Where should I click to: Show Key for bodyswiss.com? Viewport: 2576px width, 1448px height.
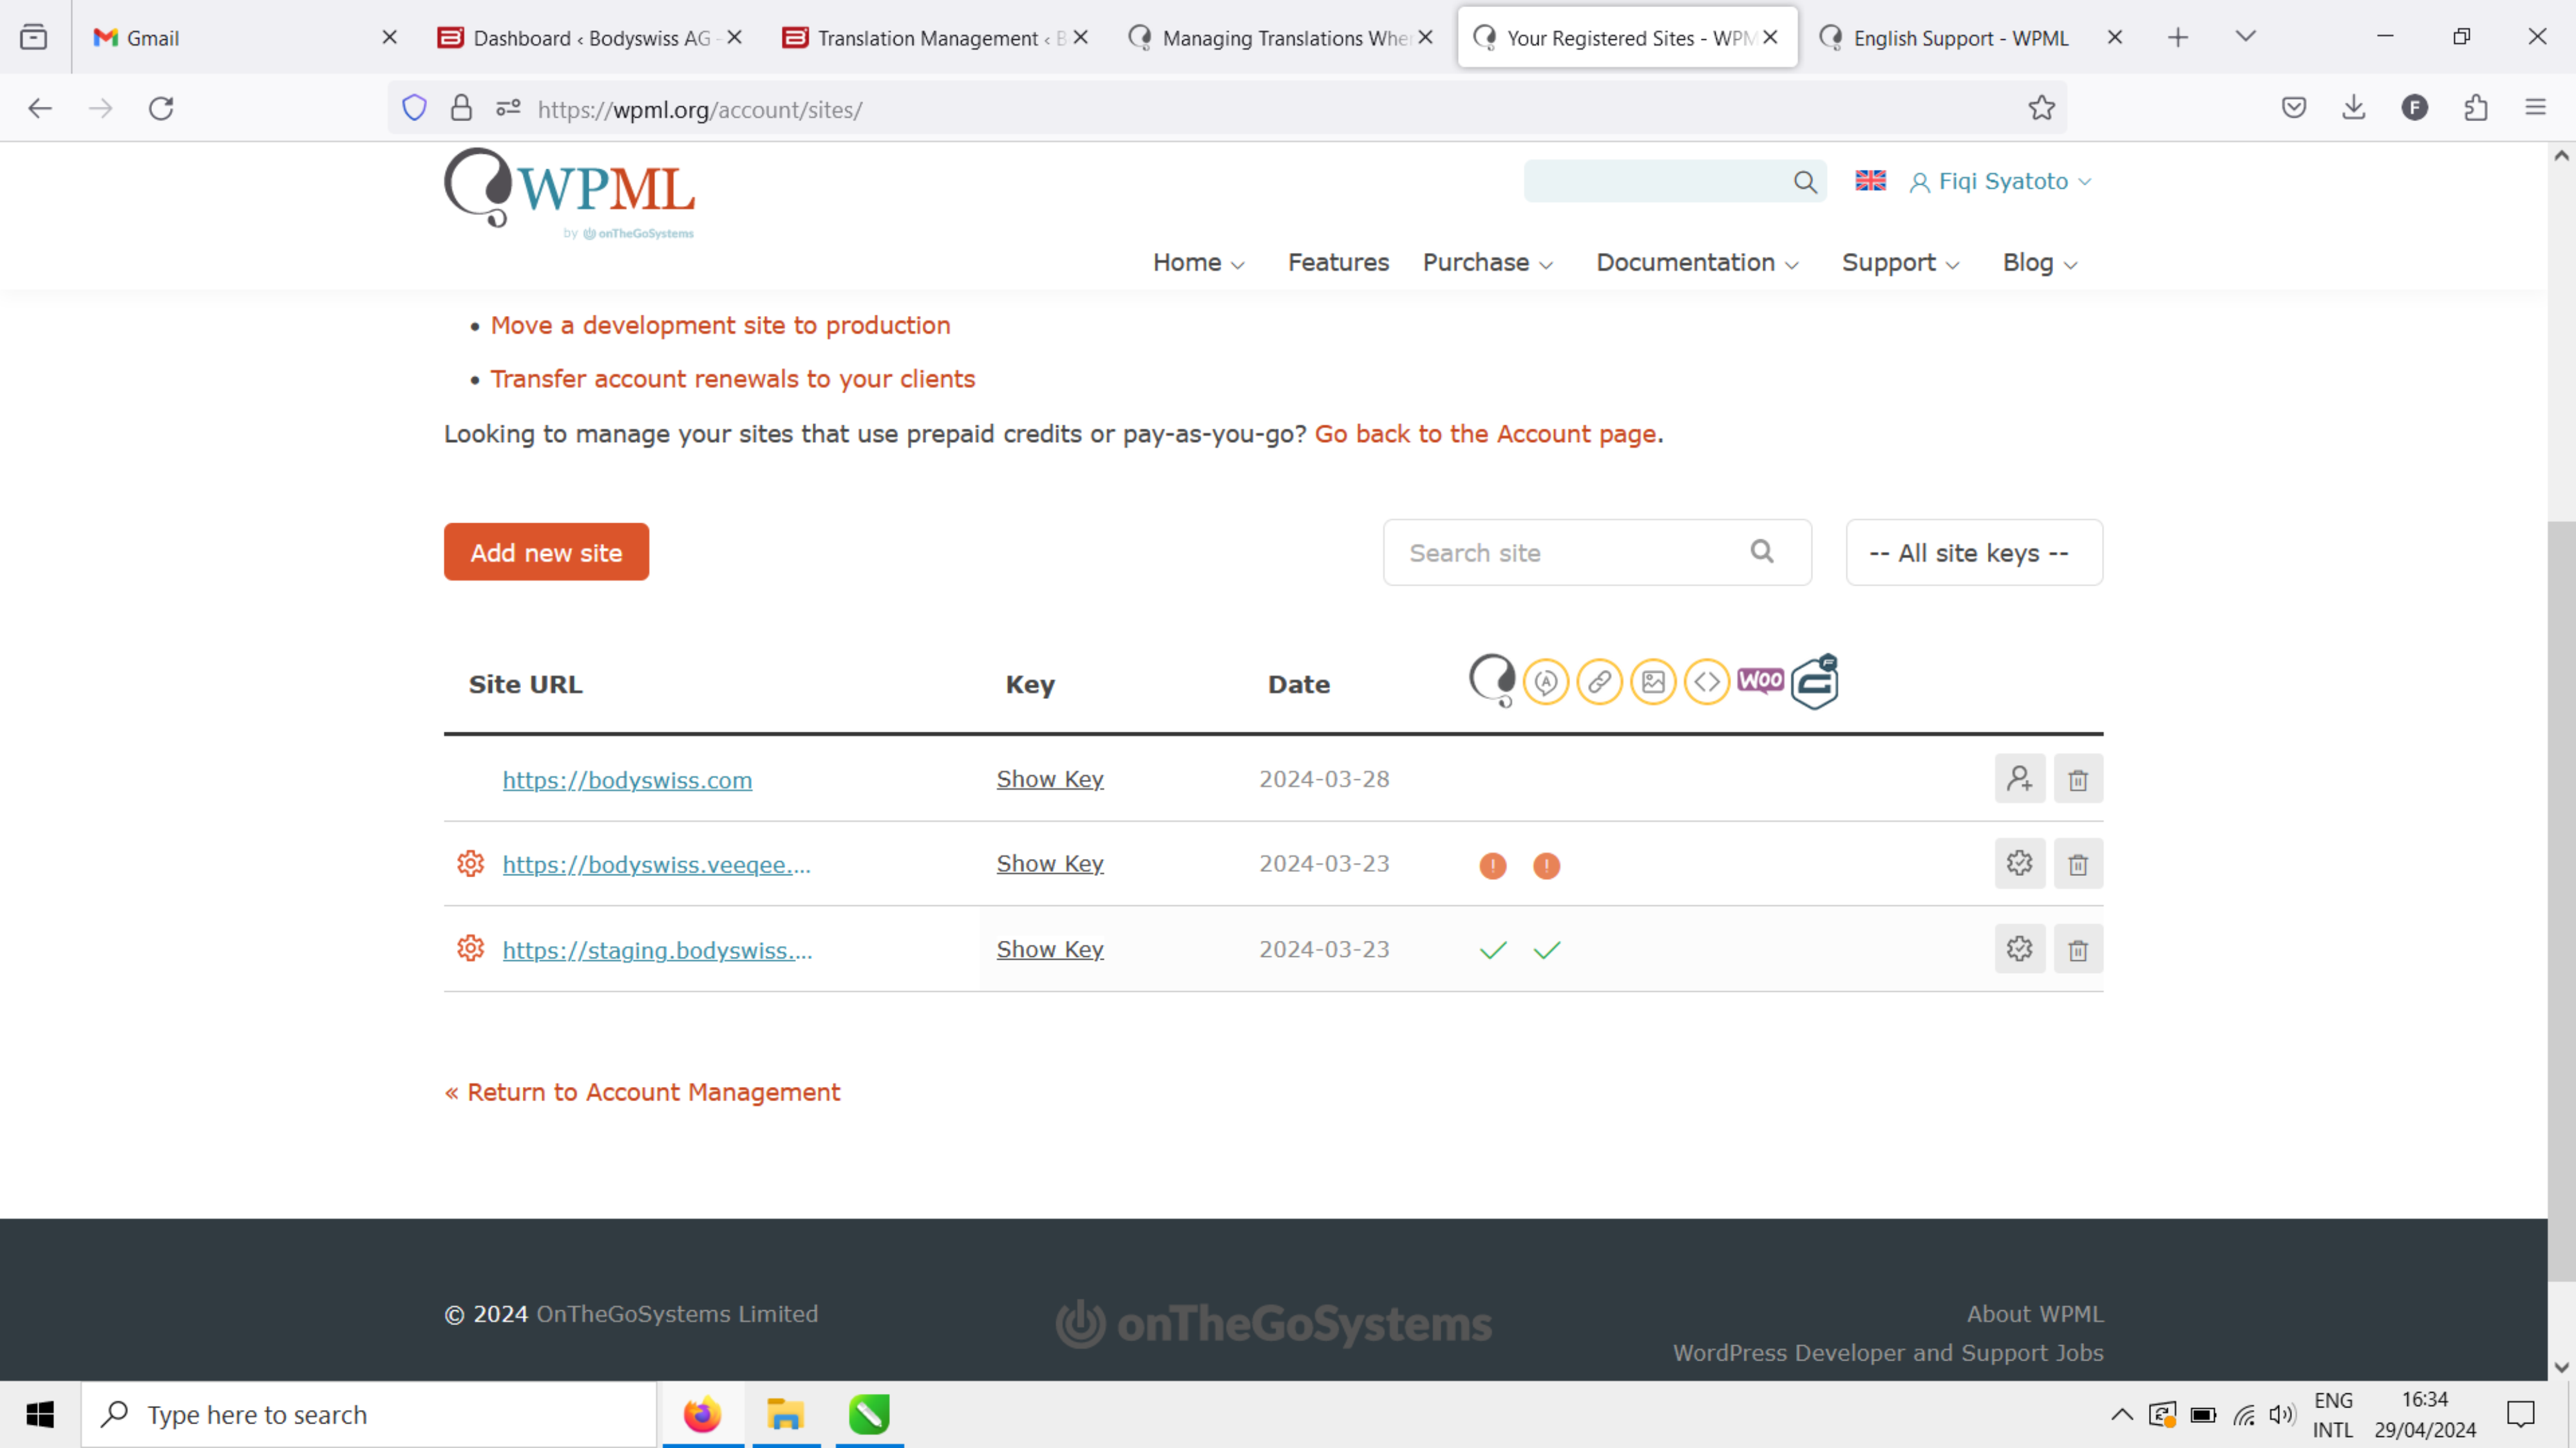1049,779
